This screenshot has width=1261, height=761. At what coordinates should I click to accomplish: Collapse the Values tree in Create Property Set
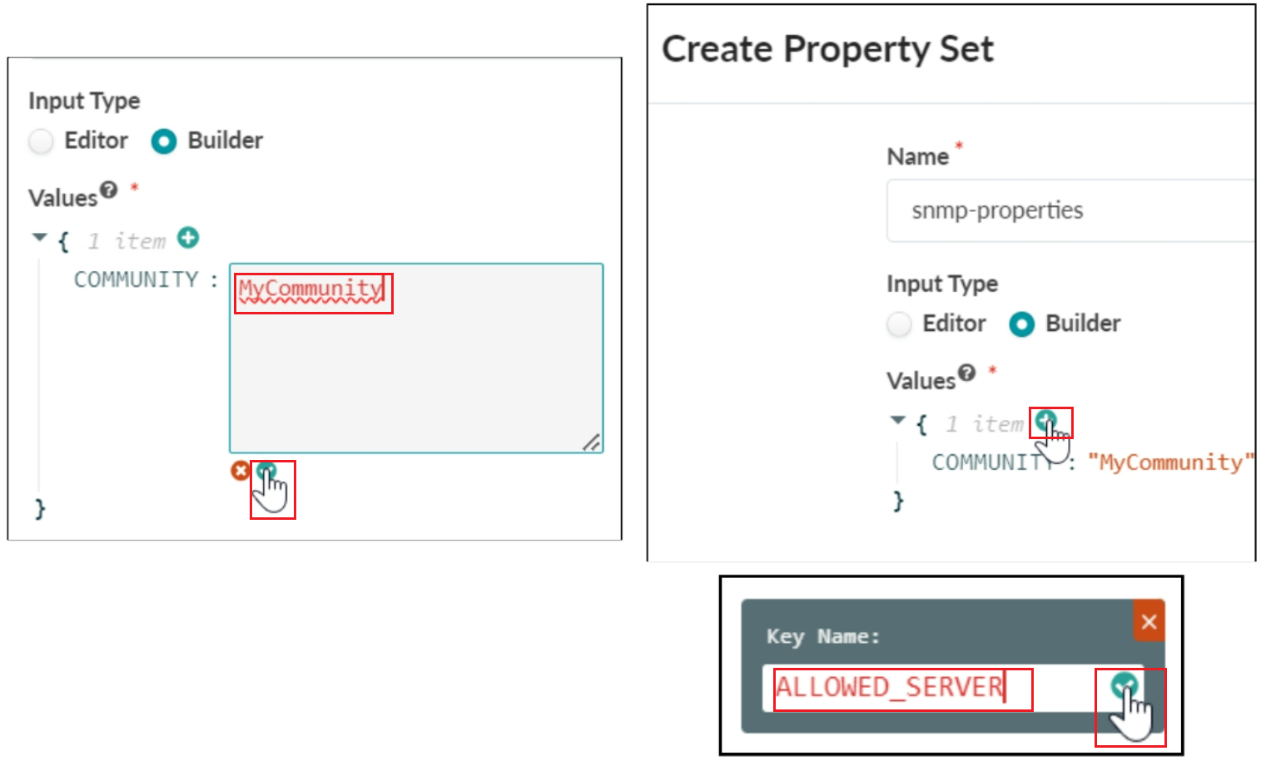pyautogui.click(x=897, y=421)
